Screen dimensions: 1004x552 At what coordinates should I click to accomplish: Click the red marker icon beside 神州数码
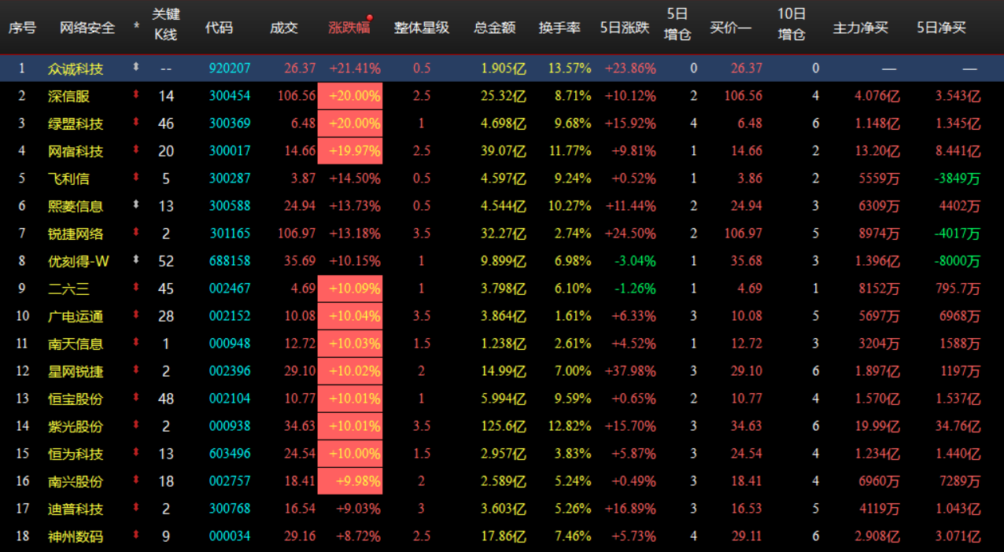136,535
